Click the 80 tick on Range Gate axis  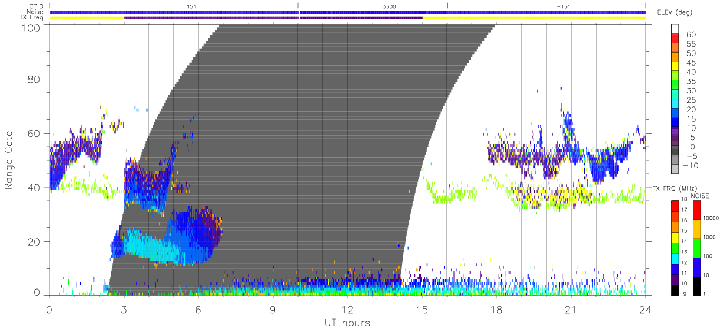[34, 79]
